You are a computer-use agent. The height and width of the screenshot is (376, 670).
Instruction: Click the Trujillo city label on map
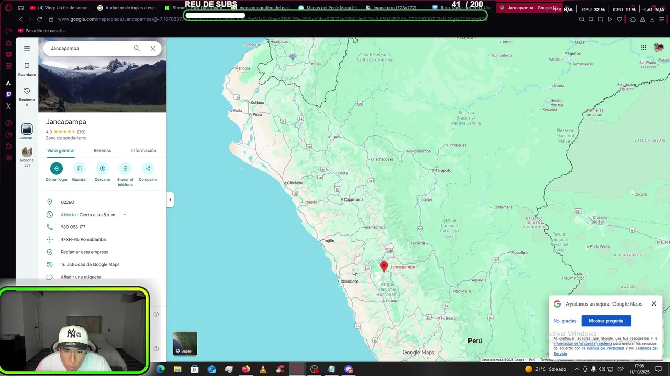point(328,241)
